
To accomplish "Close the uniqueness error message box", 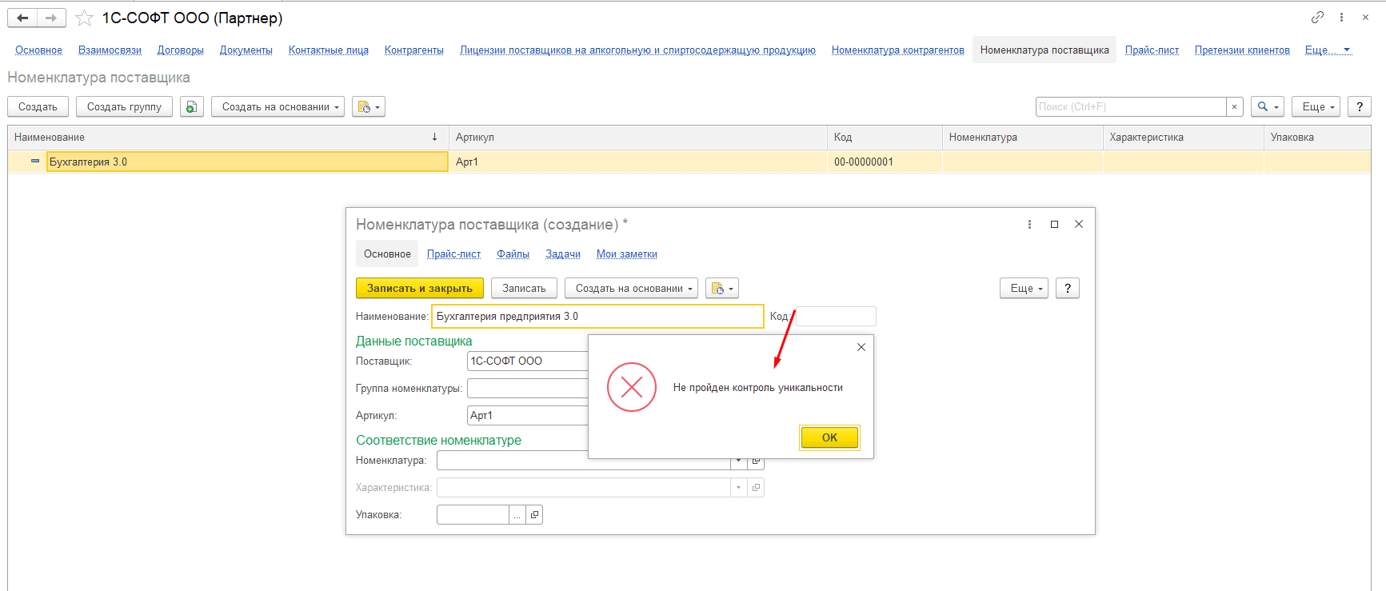I will (x=861, y=347).
